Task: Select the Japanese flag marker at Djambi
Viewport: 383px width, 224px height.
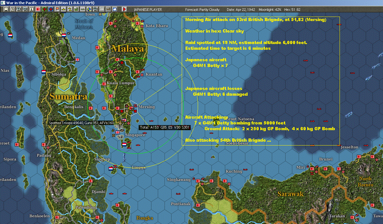Action: coord(91,181)
